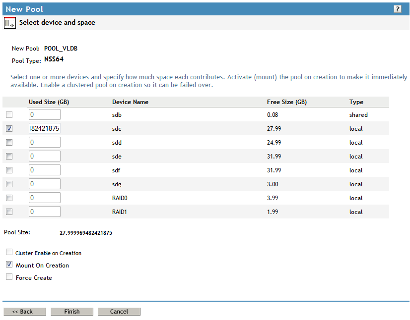
Task: Enable Cluster Enable on Creation
Action: click(9, 252)
